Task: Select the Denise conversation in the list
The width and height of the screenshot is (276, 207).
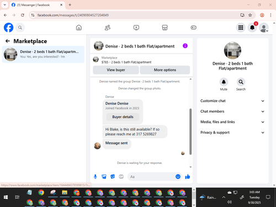Action: pos(43,54)
